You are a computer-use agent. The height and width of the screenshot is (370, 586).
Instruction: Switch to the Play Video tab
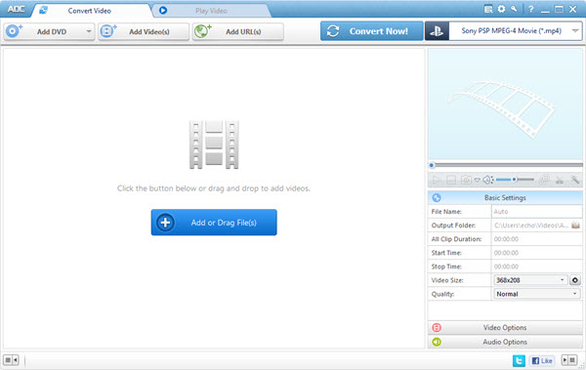[211, 11]
